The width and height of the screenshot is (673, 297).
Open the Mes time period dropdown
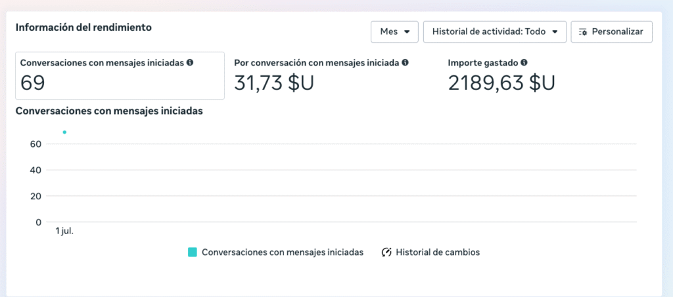point(394,31)
